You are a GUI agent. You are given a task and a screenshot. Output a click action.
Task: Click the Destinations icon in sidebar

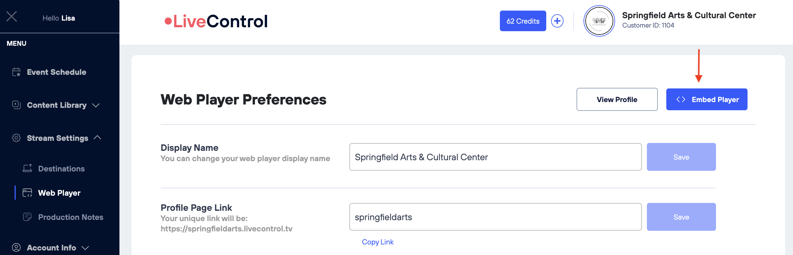[27, 168]
